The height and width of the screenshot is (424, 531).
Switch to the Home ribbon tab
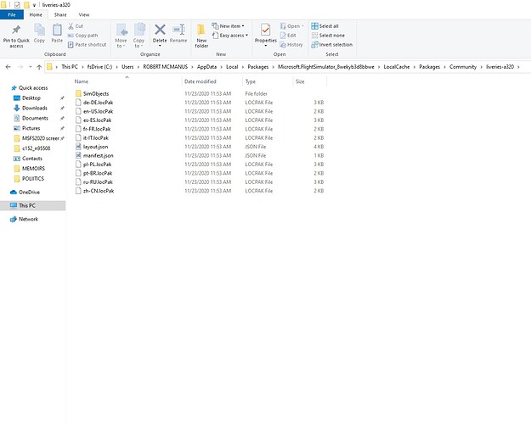[36, 15]
